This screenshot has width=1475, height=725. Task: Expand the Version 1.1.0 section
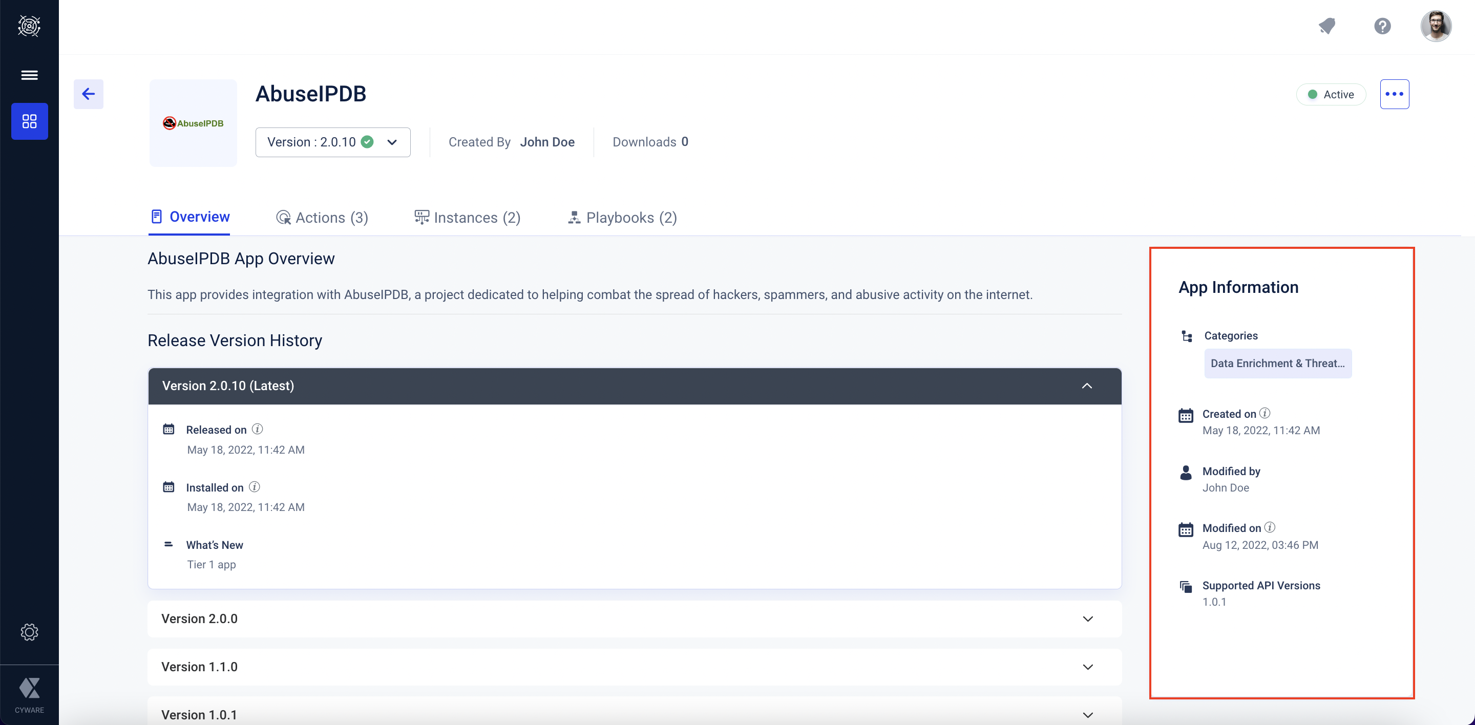coord(1087,667)
